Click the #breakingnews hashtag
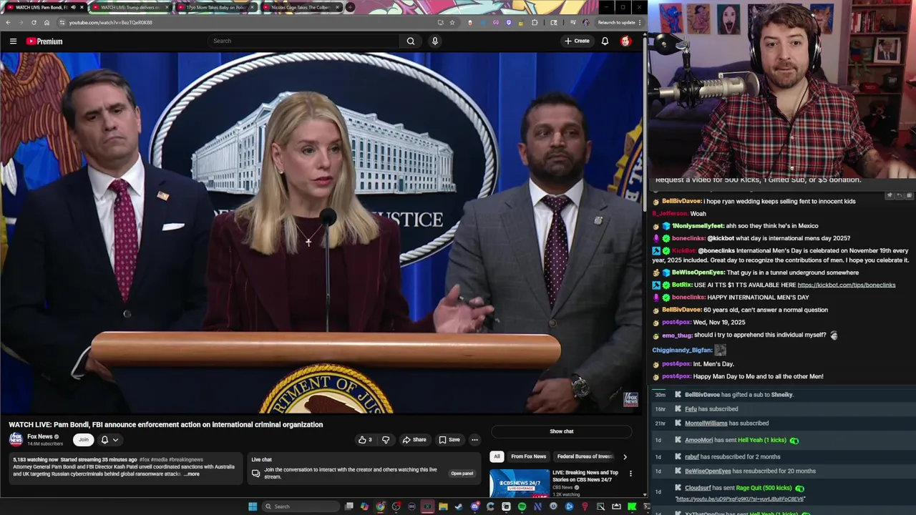916x515 pixels. click(186, 459)
